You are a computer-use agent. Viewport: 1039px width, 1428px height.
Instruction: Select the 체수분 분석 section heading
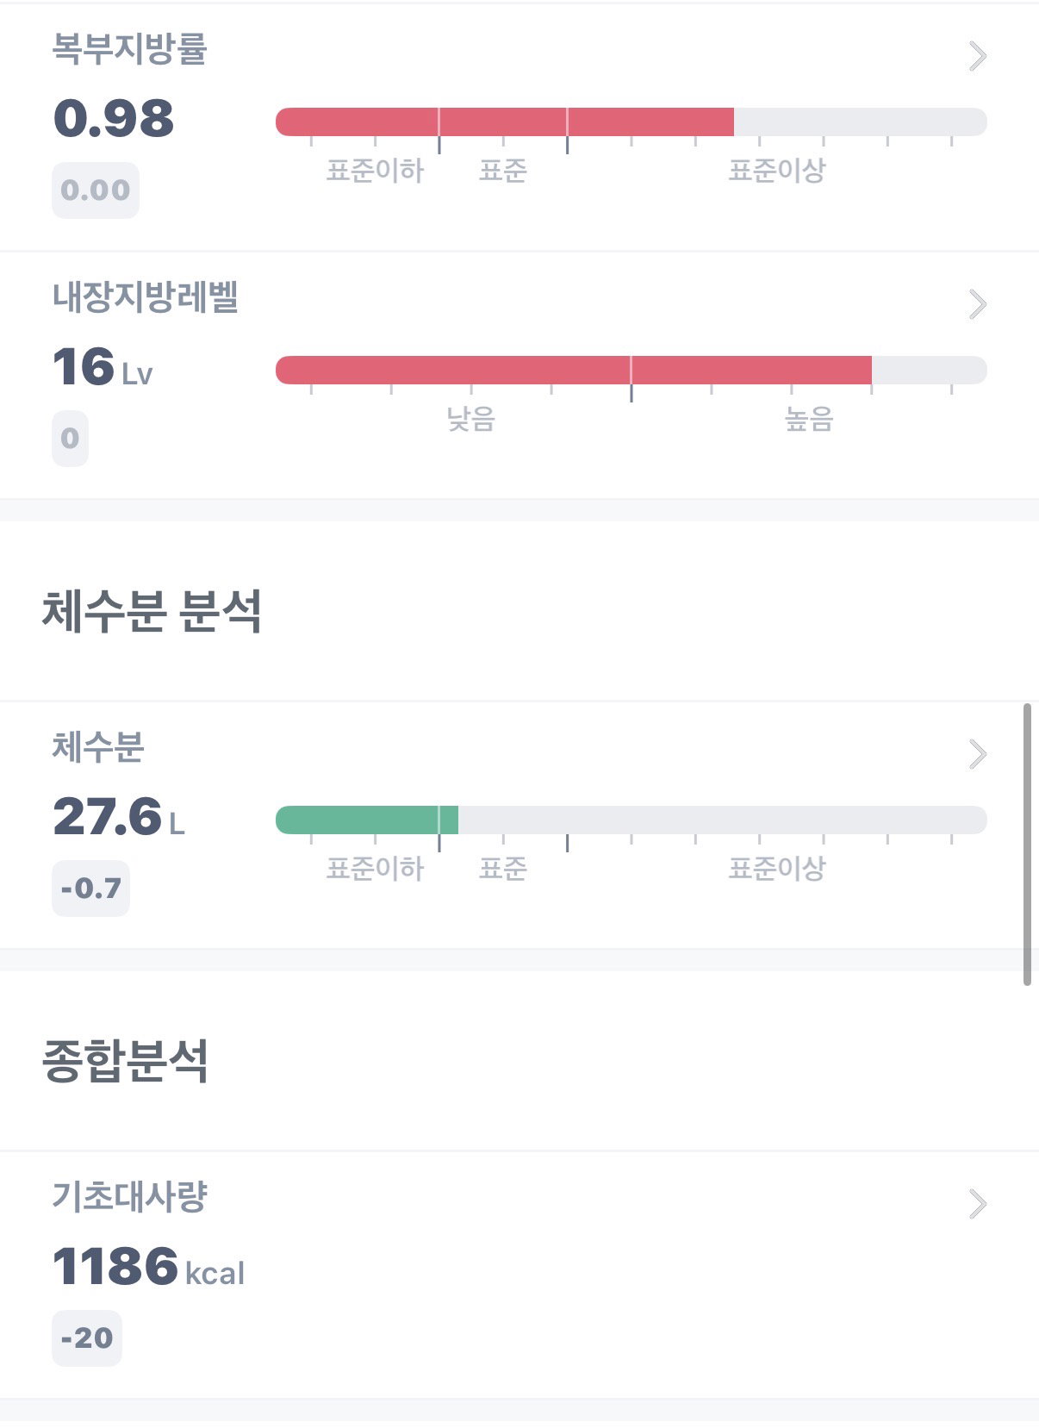coord(152,611)
